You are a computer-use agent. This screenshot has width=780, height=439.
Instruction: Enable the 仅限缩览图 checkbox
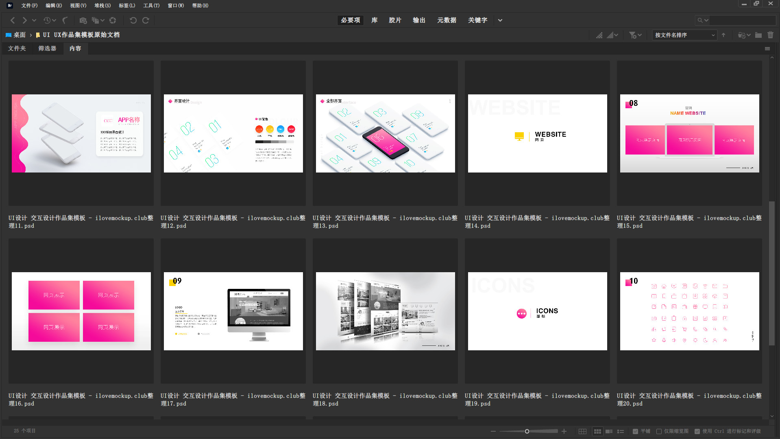[659, 431]
